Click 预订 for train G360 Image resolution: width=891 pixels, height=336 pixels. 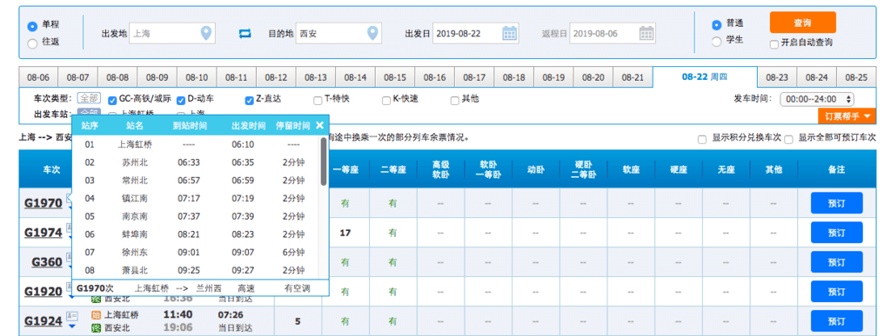836,262
